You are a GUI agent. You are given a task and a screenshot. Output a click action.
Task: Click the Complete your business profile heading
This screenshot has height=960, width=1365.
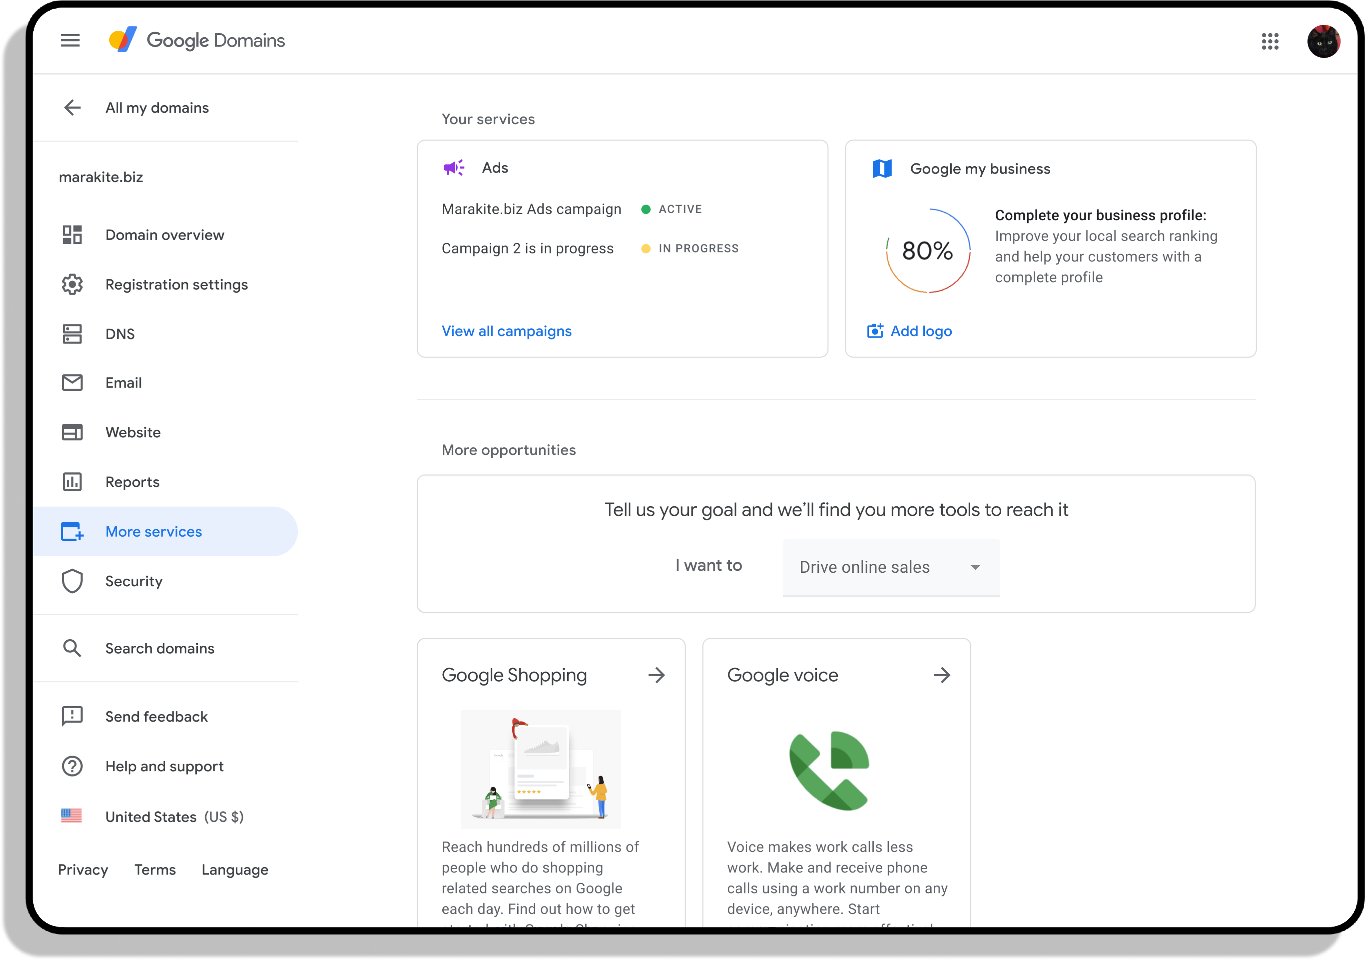pos(1100,215)
